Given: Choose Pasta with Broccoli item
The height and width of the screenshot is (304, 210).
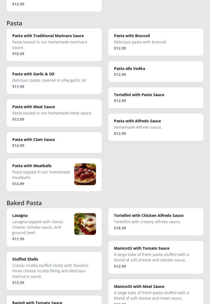Looking at the screenshot, I should 156,42.
